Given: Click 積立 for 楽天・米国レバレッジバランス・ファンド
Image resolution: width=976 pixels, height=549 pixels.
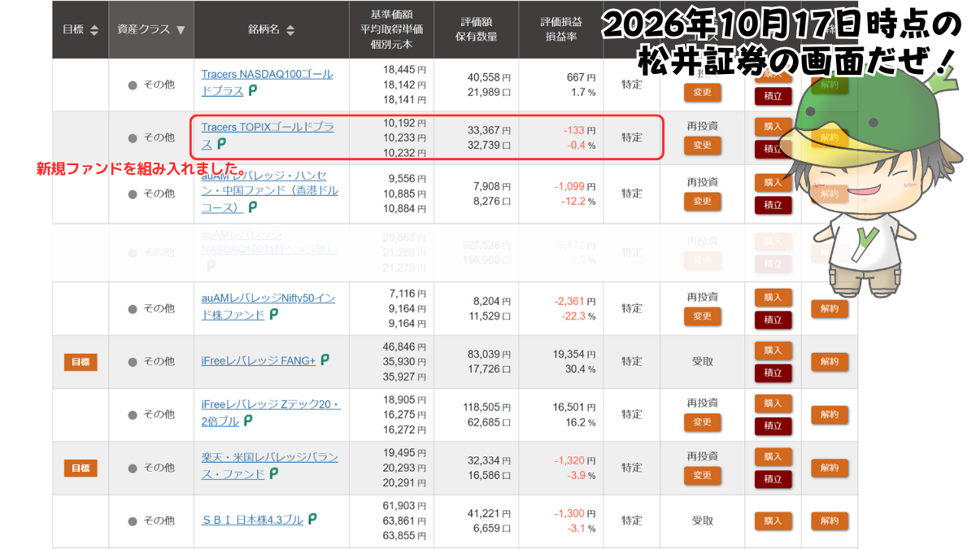Looking at the screenshot, I should click(x=773, y=479).
